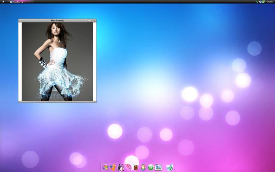The image size is (275, 172).
Task: Click the clock in the top bar
Action: pyautogui.click(x=269, y=2)
